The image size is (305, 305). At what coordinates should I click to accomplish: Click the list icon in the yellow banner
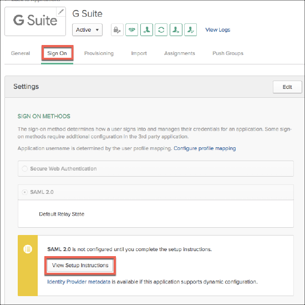tap(28, 249)
